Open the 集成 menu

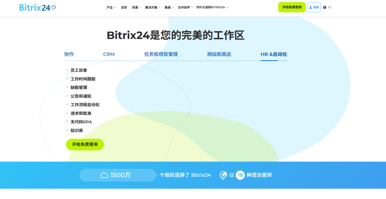coord(168,8)
